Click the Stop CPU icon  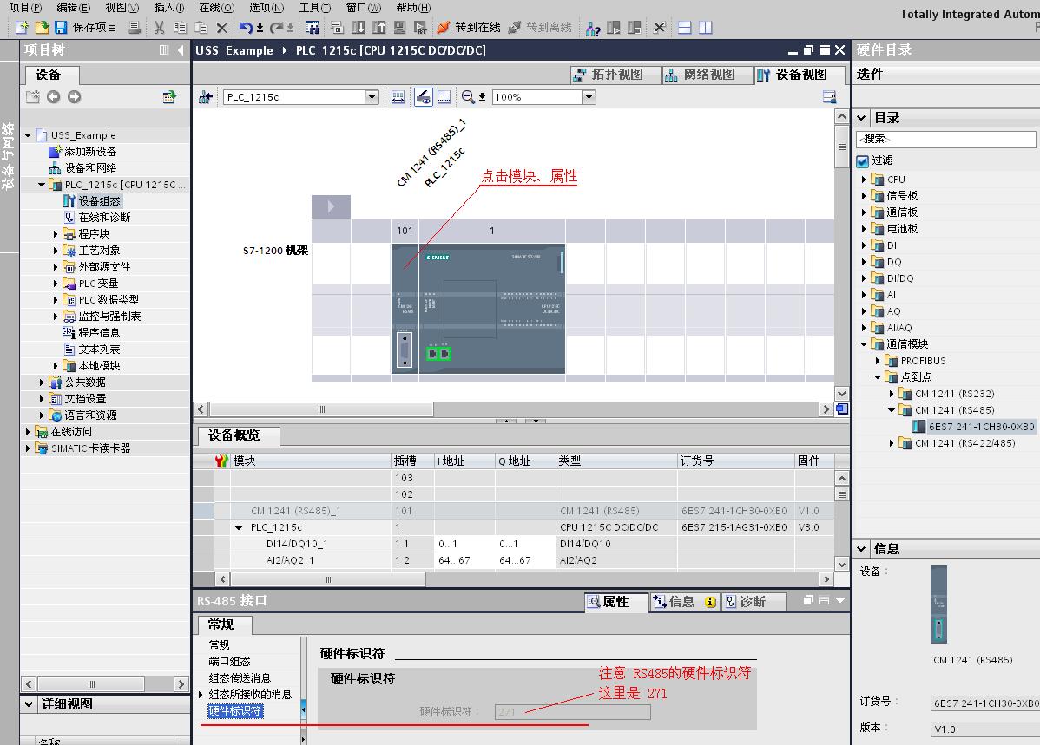pos(635,27)
